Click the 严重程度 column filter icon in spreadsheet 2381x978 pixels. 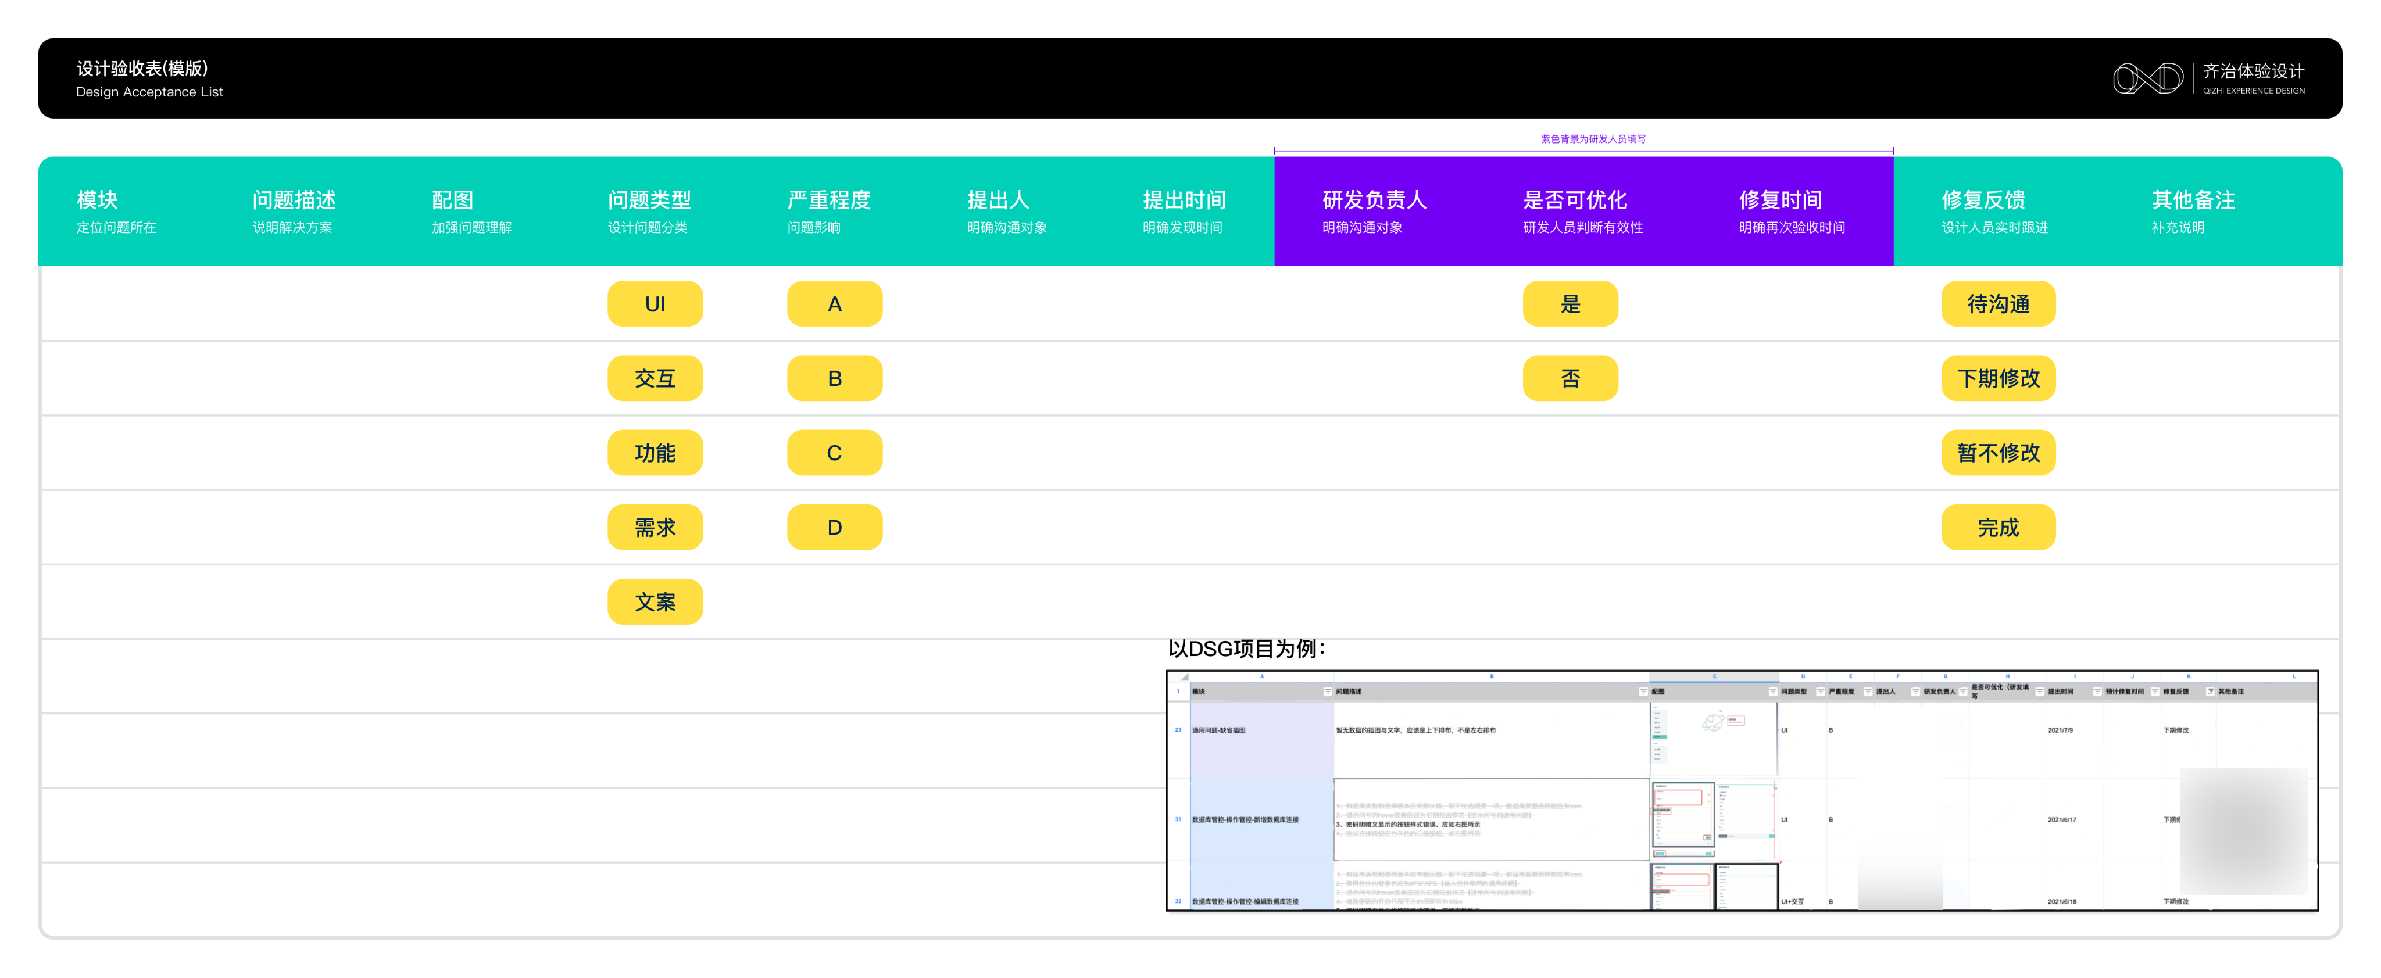click(1868, 692)
